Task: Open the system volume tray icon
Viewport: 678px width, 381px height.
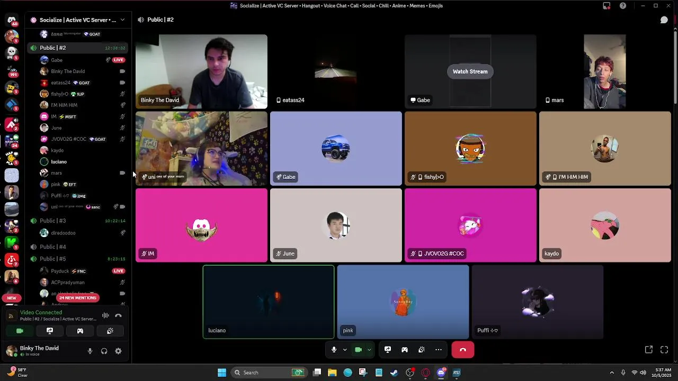Action: click(643, 373)
